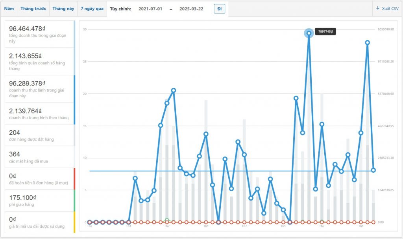Screen dimensions: 403x239
Task: Click the yellow-marked giá trị mã ưu đãi legend
Action: pyautogui.click(x=39, y=222)
